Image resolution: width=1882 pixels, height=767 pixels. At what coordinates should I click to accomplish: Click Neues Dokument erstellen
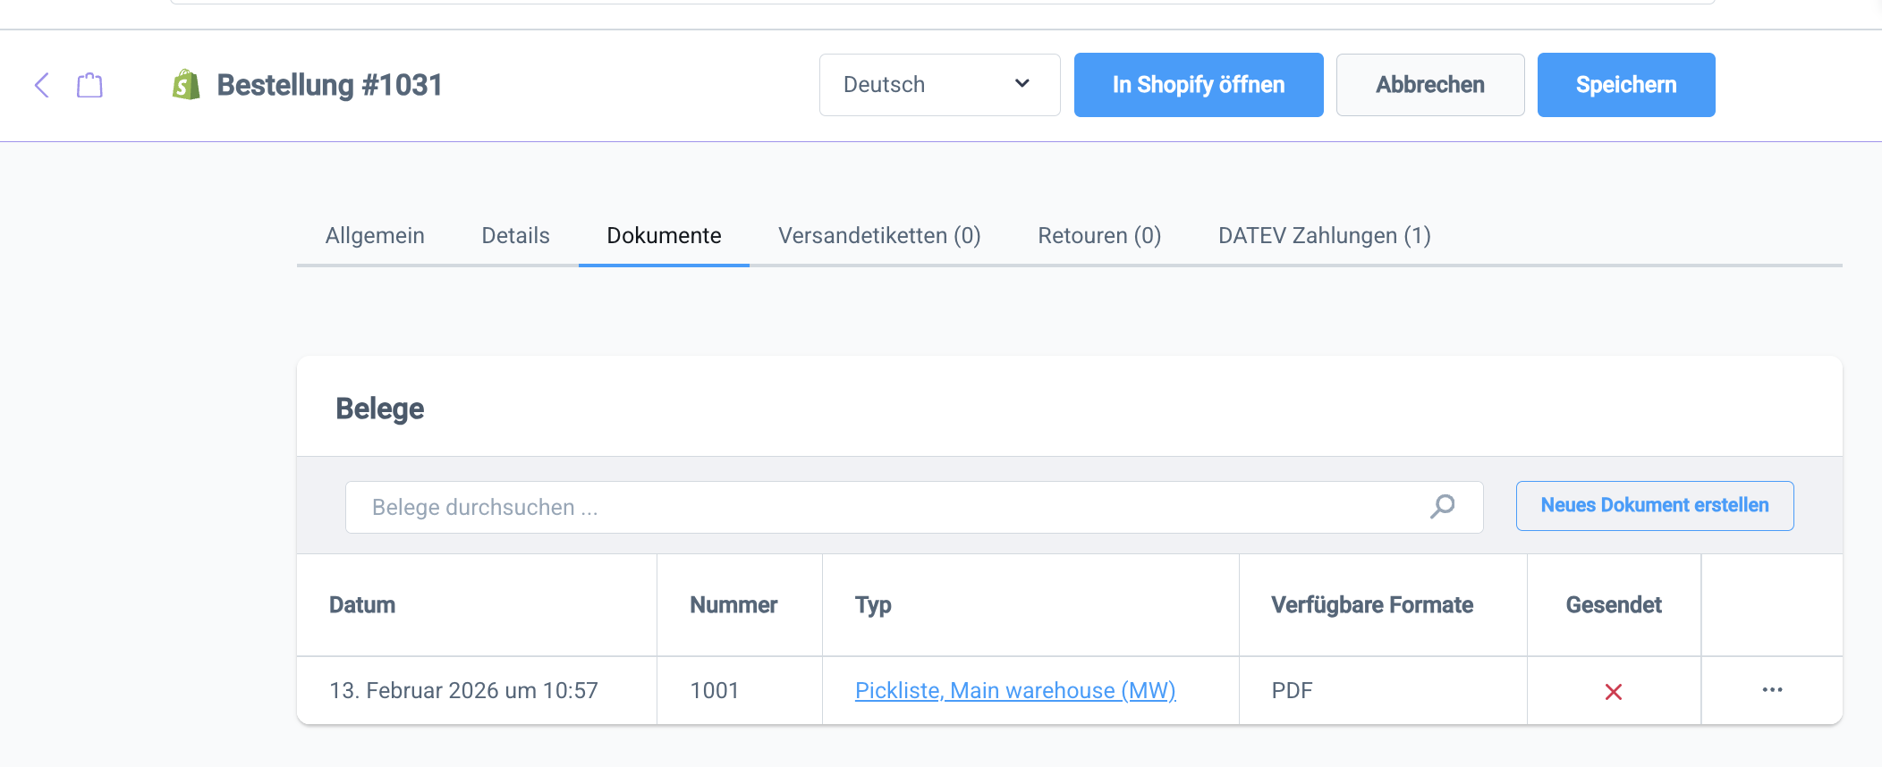[x=1654, y=506]
